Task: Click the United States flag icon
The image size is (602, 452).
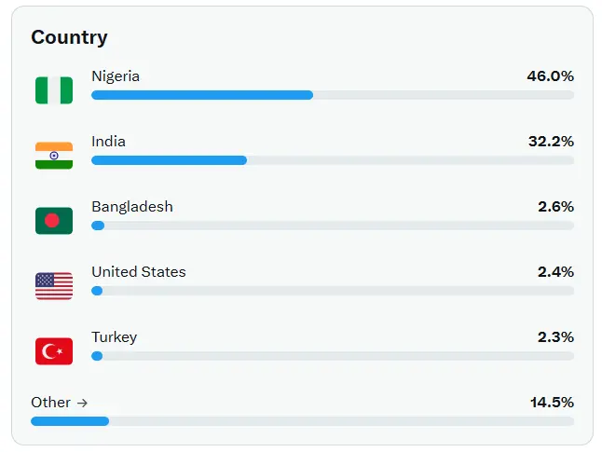Action: click(54, 286)
